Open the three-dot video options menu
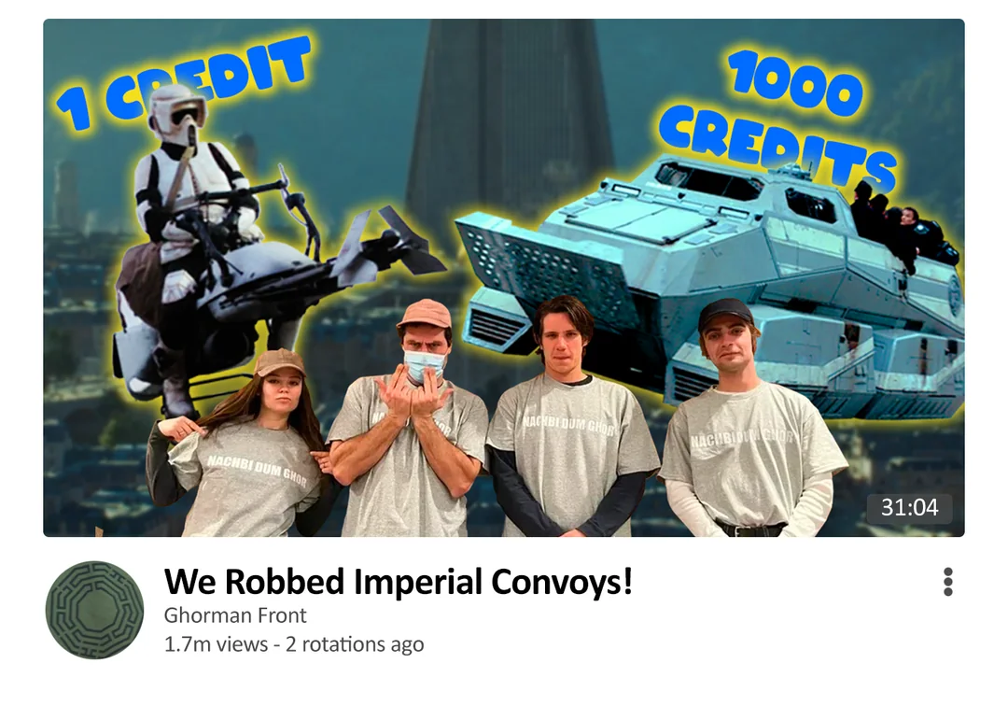1008x720 pixels. pyautogui.click(x=947, y=583)
